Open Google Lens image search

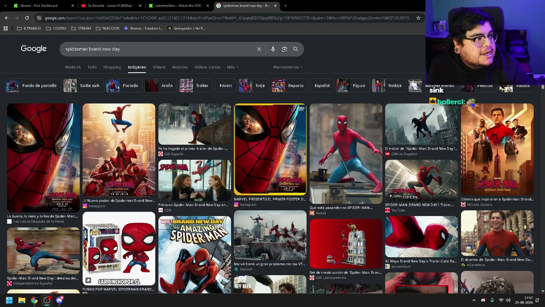pyautogui.click(x=284, y=49)
